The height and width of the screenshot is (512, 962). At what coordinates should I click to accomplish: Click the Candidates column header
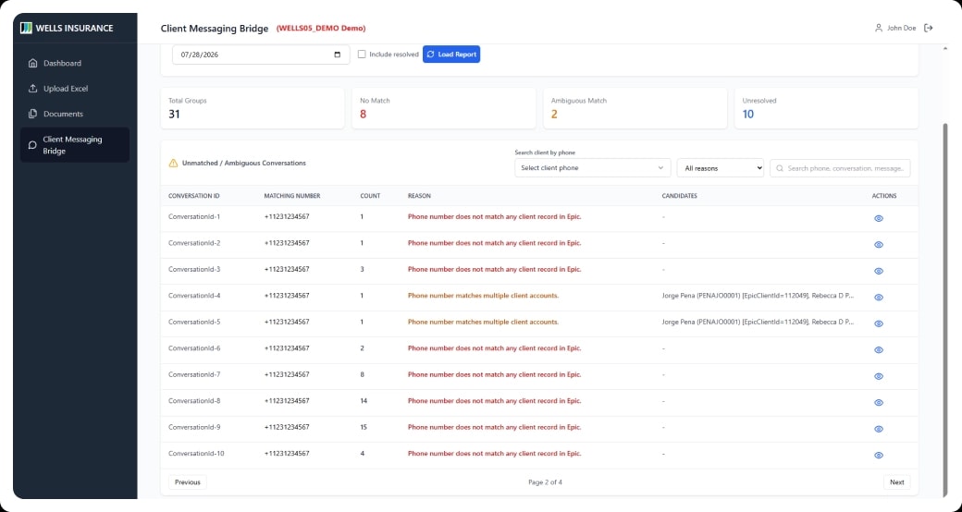[x=679, y=196]
